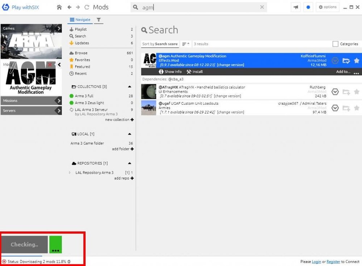This screenshot has width=362, height=266.
Task: Add @ATragMX to collection icon
Action: coord(346,92)
